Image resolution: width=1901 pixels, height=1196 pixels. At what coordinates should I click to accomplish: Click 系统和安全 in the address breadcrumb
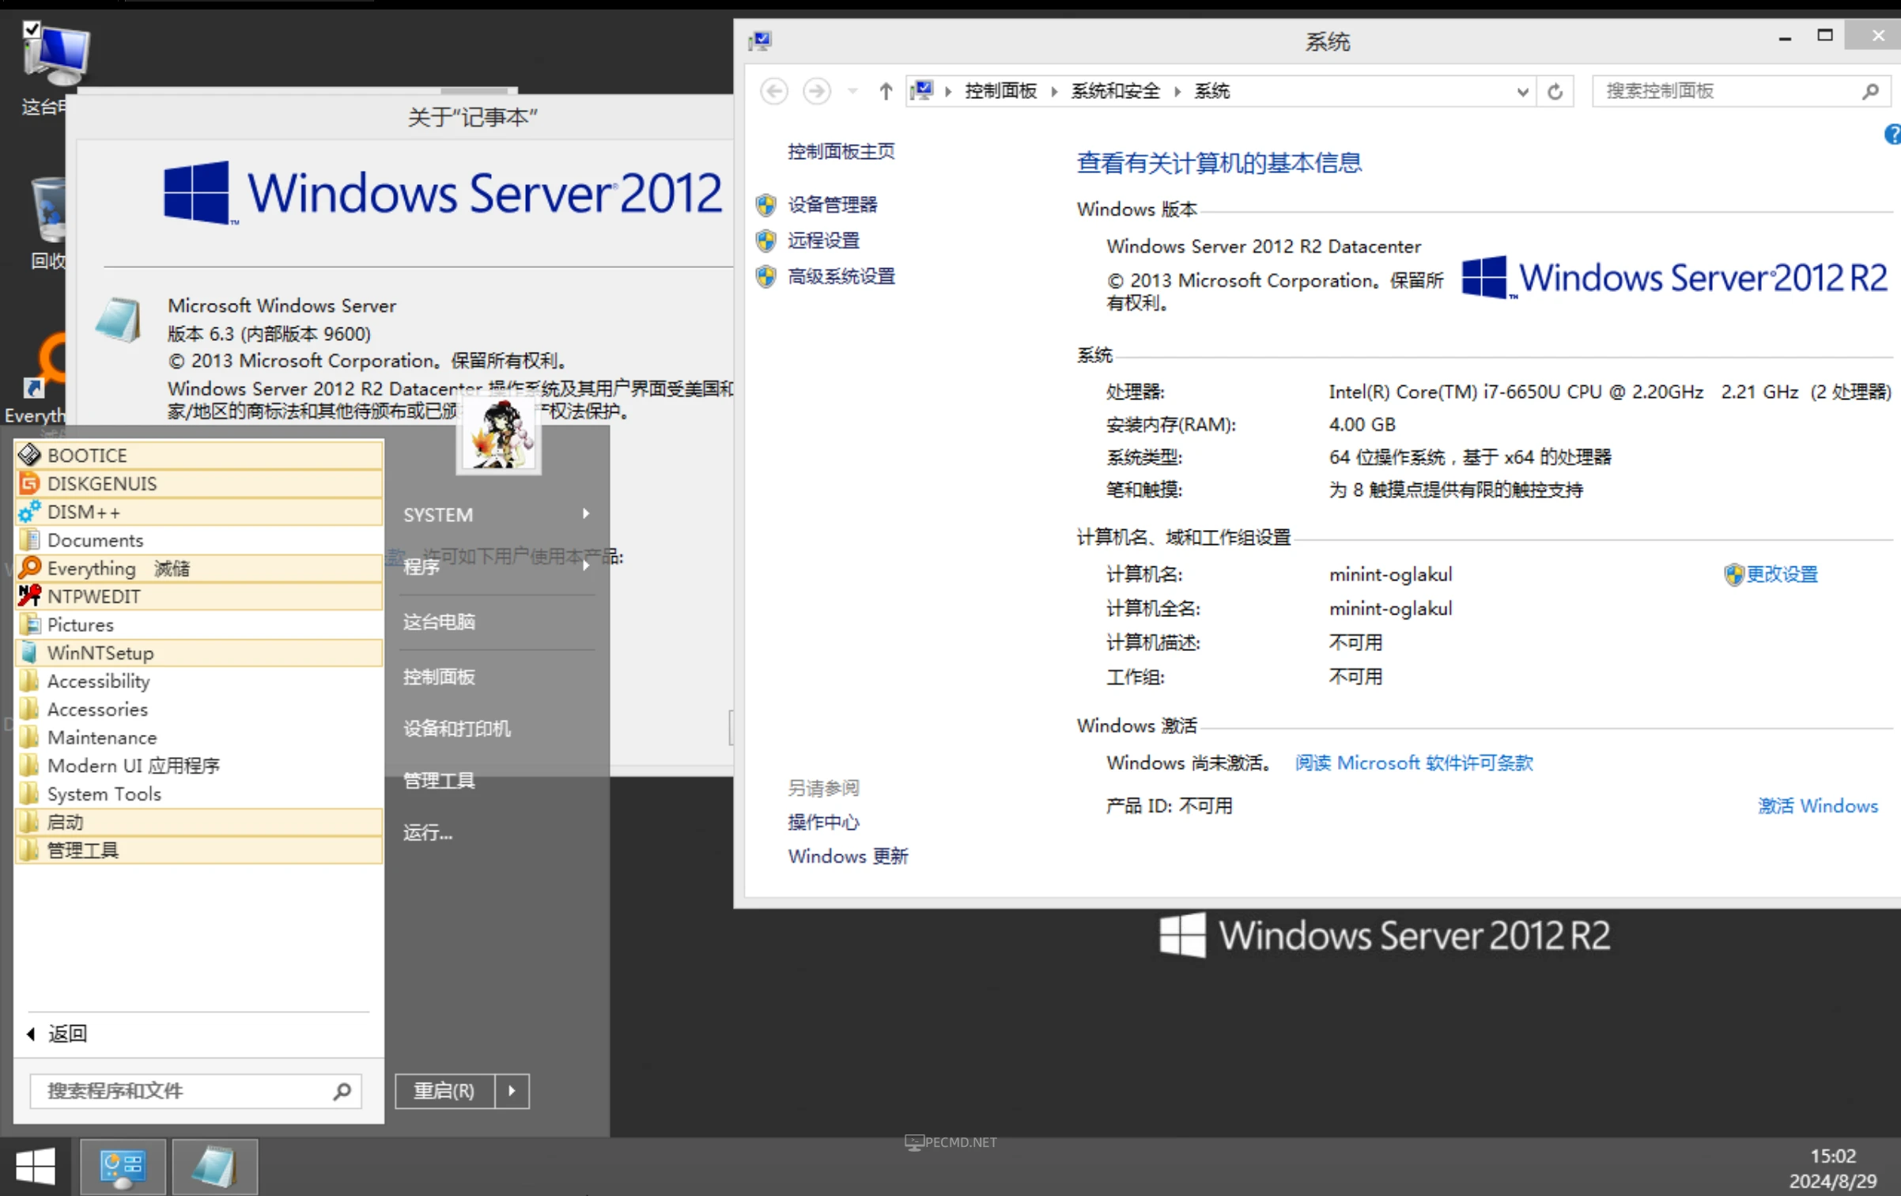(x=1115, y=91)
